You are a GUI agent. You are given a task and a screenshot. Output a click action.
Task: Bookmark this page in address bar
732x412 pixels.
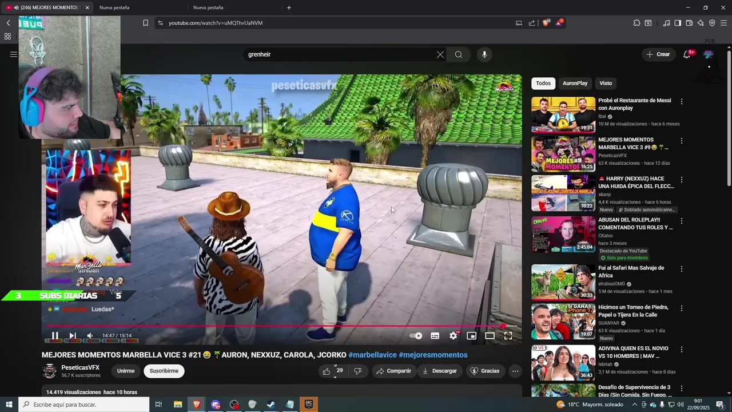pos(145,23)
